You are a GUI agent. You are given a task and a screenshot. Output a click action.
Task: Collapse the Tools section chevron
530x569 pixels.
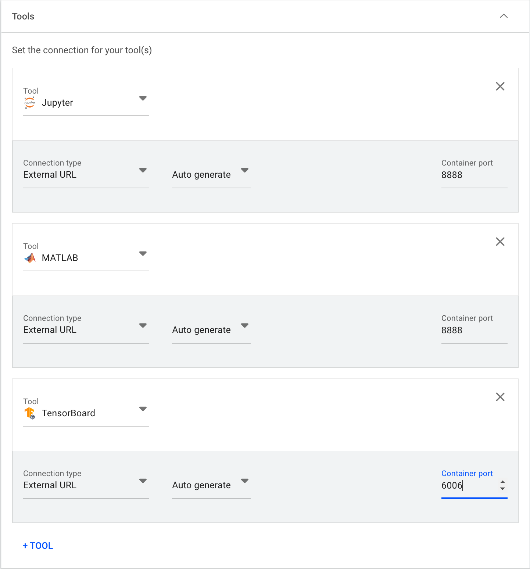point(504,16)
